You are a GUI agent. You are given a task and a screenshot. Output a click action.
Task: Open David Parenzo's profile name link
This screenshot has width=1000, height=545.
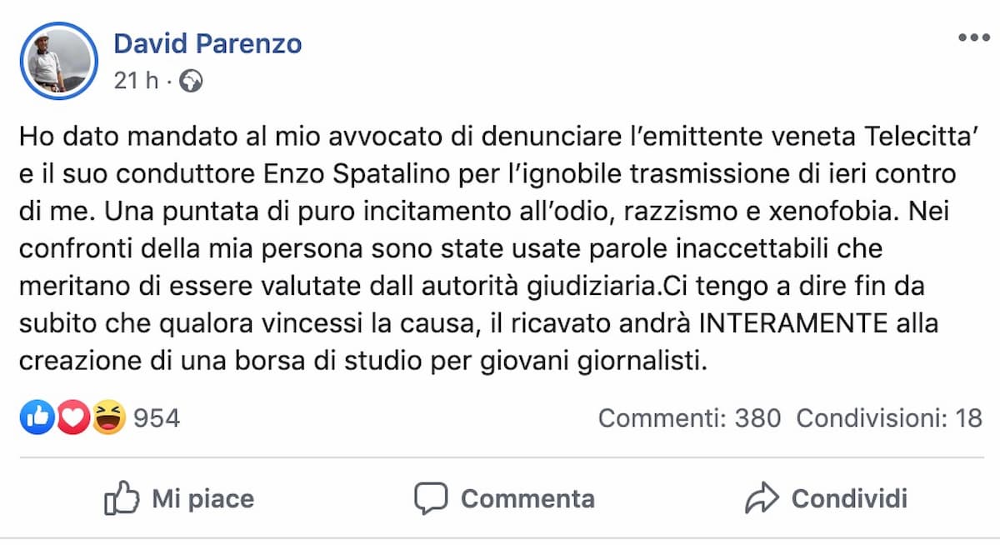tap(207, 43)
